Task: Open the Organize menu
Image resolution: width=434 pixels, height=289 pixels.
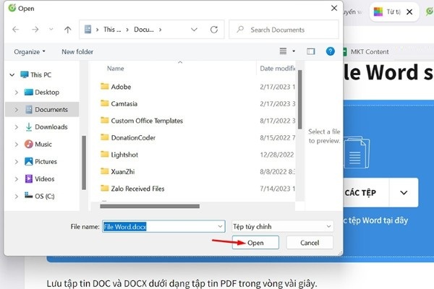Action: tap(30, 52)
